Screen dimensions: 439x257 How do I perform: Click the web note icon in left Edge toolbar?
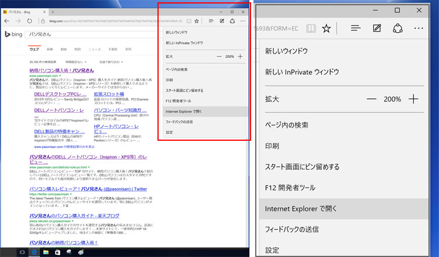(222, 21)
